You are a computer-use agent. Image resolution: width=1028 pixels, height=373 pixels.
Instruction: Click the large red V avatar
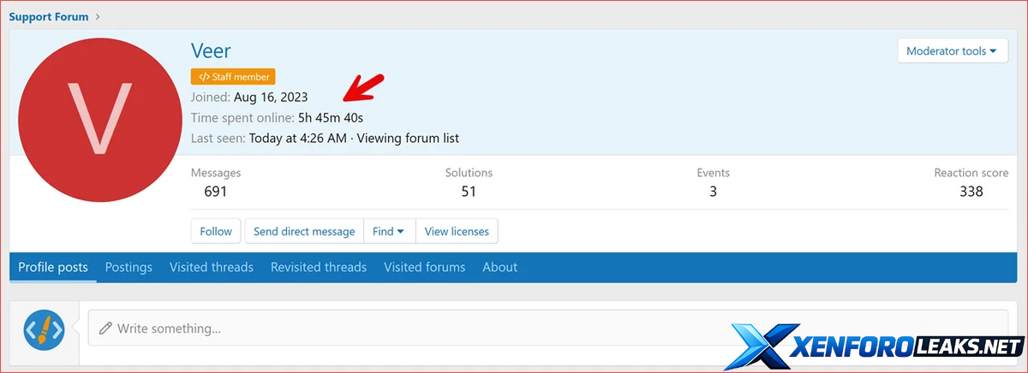99,117
